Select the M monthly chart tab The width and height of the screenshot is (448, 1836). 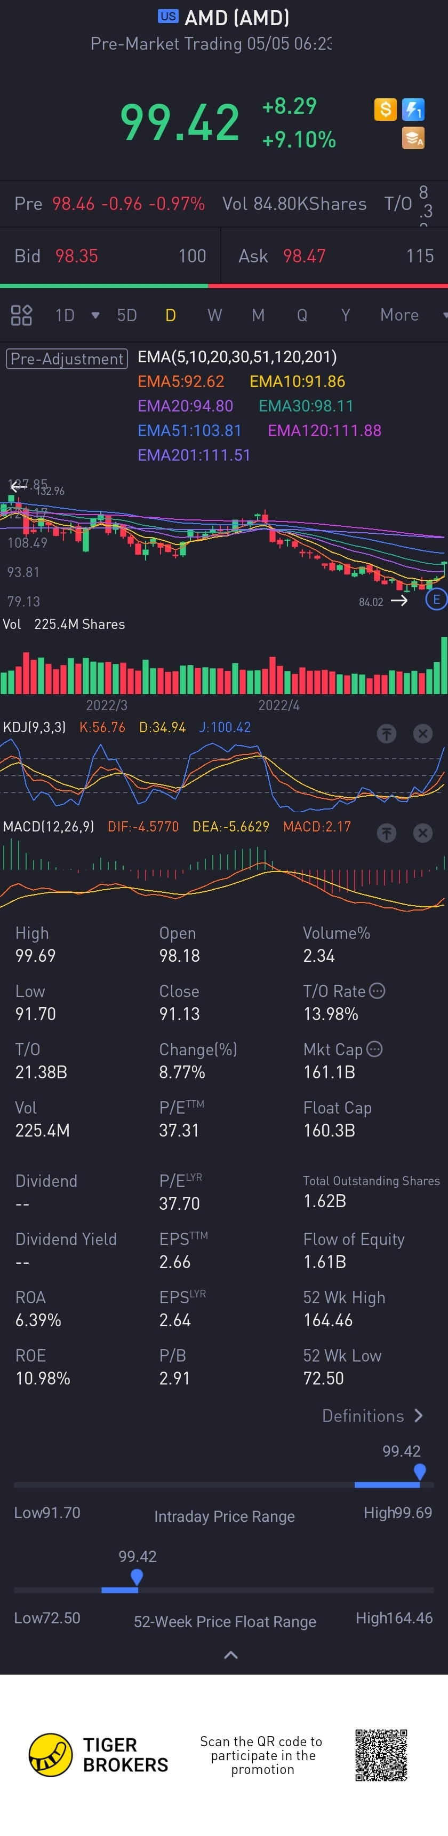[x=258, y=315]
